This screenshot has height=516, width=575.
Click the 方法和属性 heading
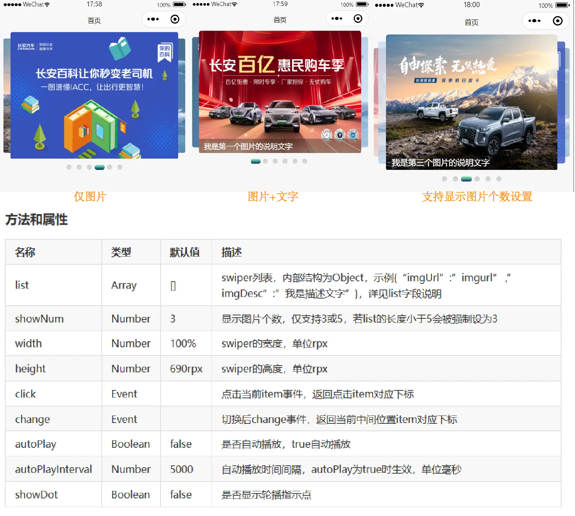(x=36, y=219)
